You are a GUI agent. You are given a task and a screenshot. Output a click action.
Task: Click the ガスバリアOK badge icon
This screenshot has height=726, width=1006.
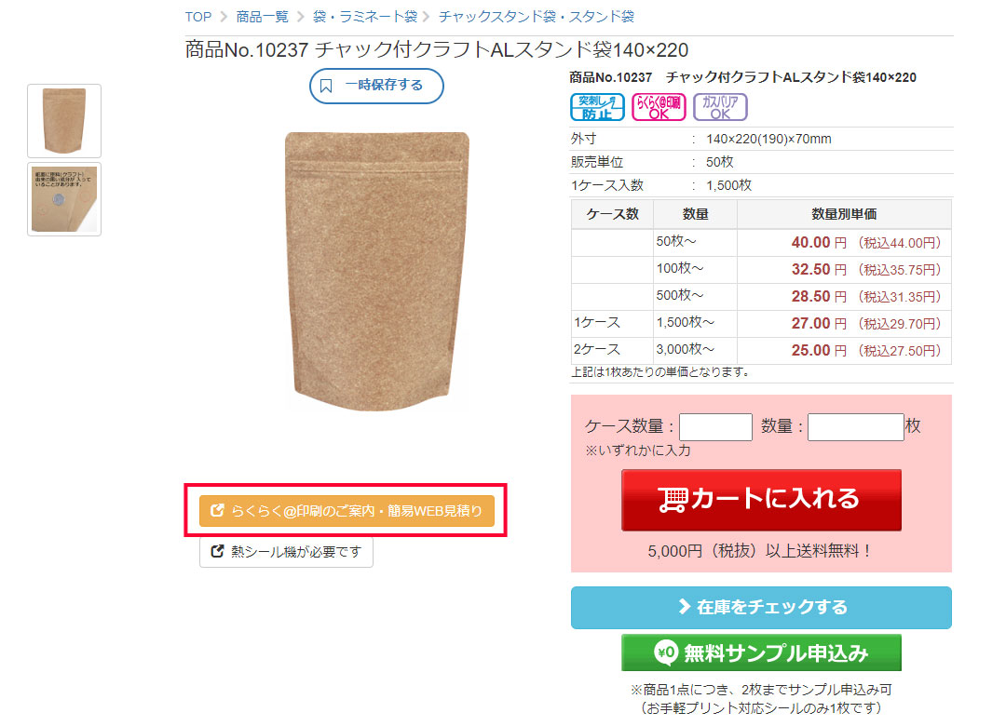(720, 107)
